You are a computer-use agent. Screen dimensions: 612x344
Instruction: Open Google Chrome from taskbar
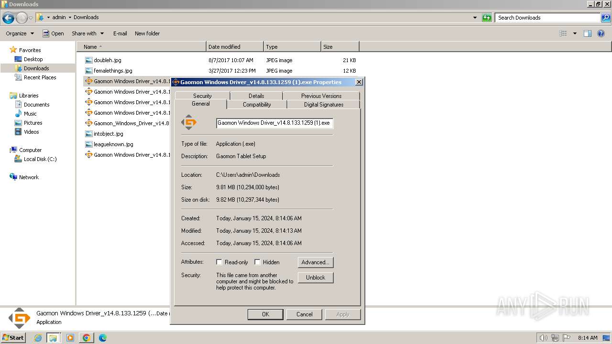tap(87, 338)
